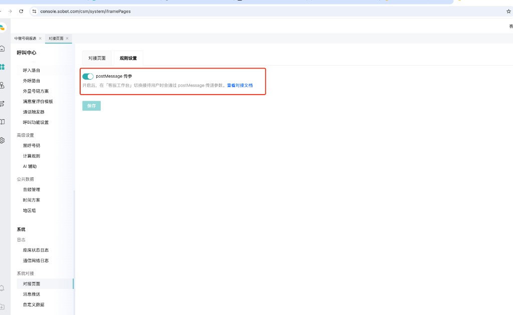The height and width of the screenshot is (315, 513).
Task: Open the apps grid icon in left rail
Action: tap(3, 67)
